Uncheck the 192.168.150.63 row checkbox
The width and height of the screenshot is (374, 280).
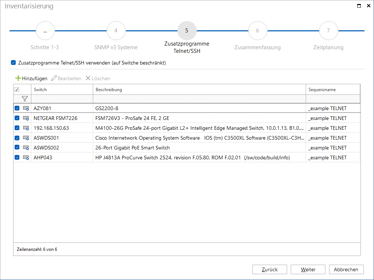click(17, 128)
